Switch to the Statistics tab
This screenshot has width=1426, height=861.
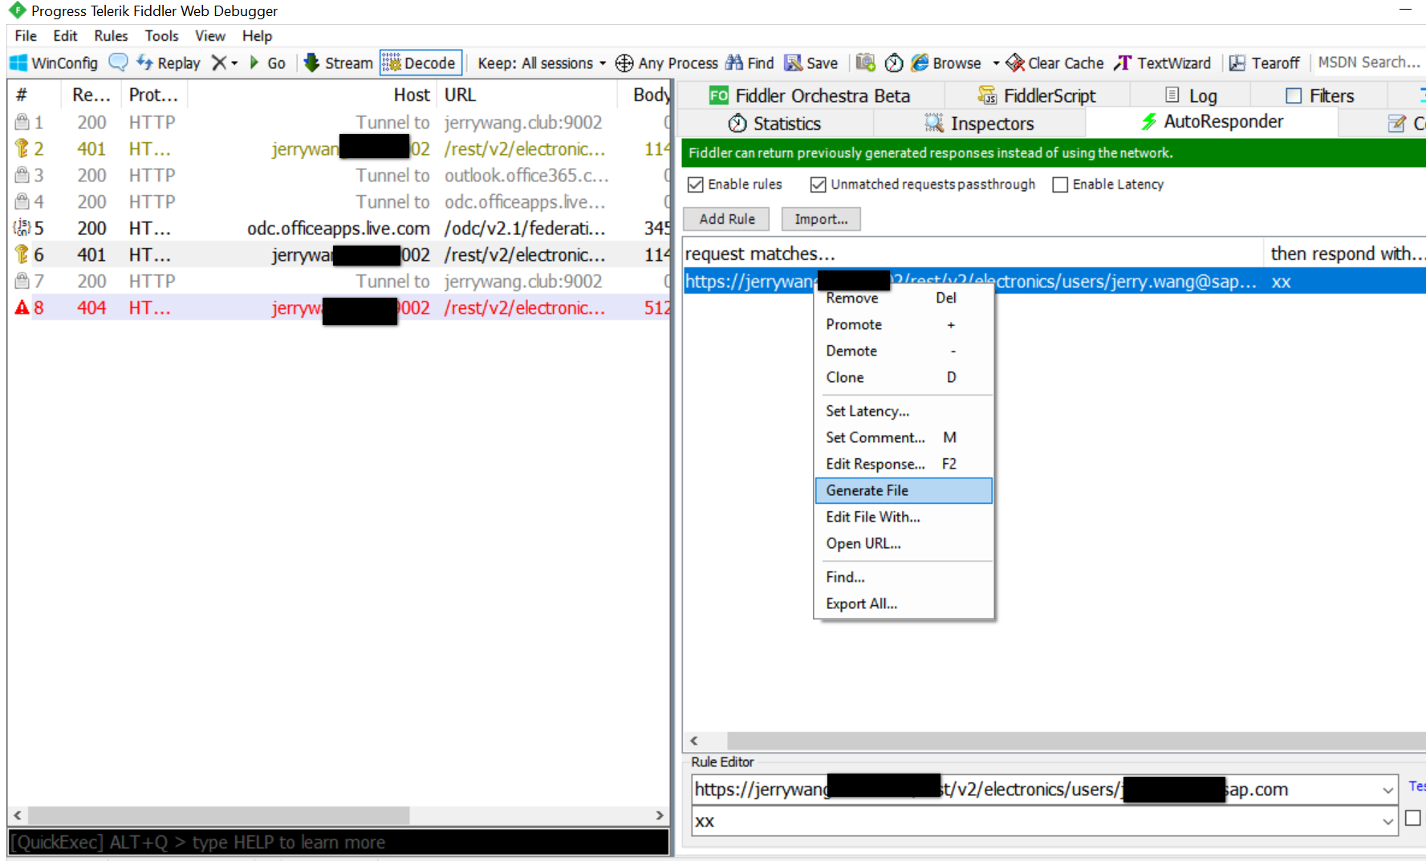point(774,123)
